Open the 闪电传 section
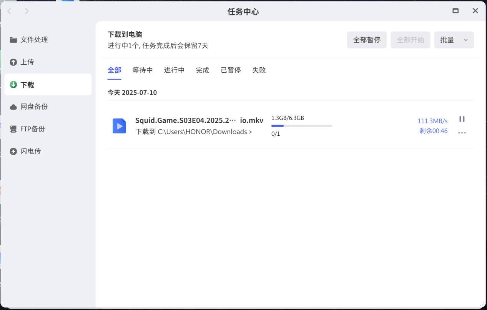This screenshot has height=310, width=487. pos(48,151)
